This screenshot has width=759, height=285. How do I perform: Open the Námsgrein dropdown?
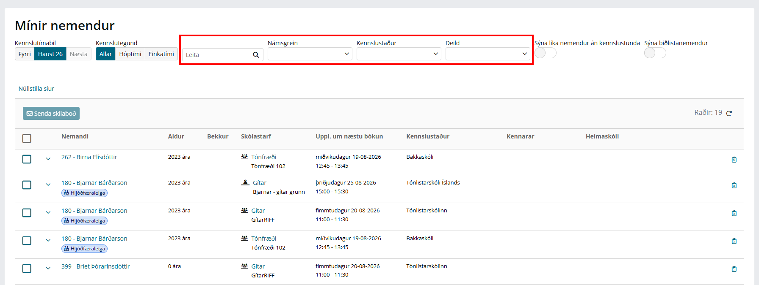[x=310, y=54]
